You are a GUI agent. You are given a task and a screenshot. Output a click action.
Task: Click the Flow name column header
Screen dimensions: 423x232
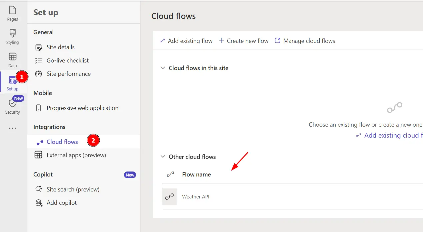[196, 174]
